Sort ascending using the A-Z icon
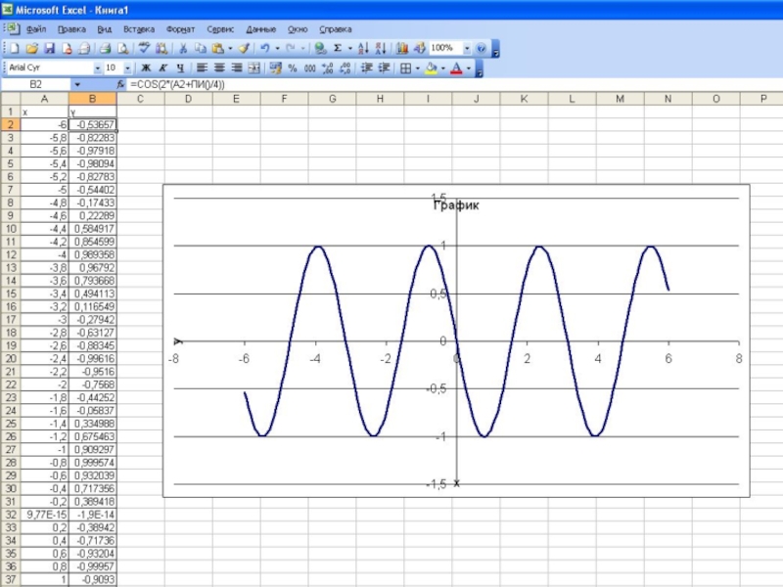Image resolution: width=783 pixels, height=587 pixels. [362, 48]
